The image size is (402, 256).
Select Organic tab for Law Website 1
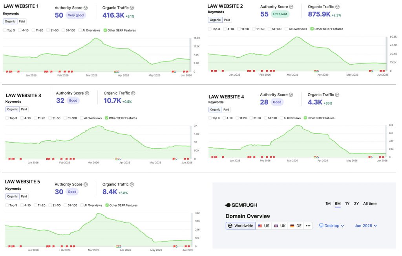click(x=10, y=22)
